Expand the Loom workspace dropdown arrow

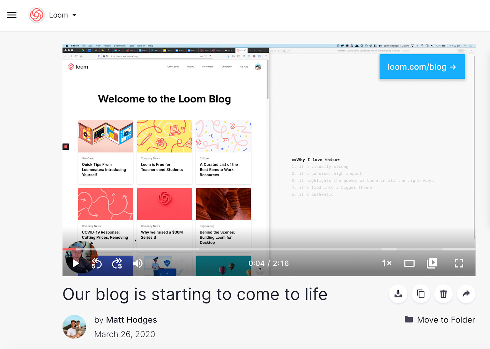click(x=74, y=15)
